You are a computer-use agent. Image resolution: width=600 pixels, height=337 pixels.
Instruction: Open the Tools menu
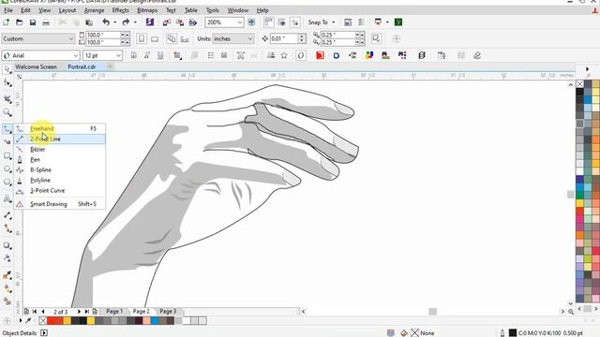[213, 10]
